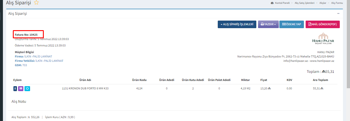
Task: Click the Ürün Kodu column header
Action: click(139, 80)
